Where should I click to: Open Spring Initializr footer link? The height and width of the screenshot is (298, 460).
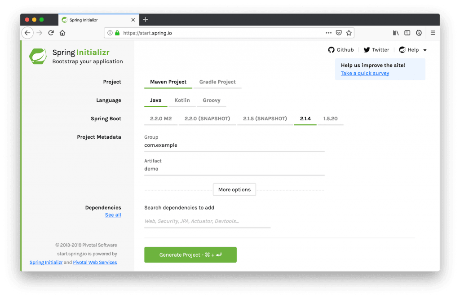[x=46, y=263]
